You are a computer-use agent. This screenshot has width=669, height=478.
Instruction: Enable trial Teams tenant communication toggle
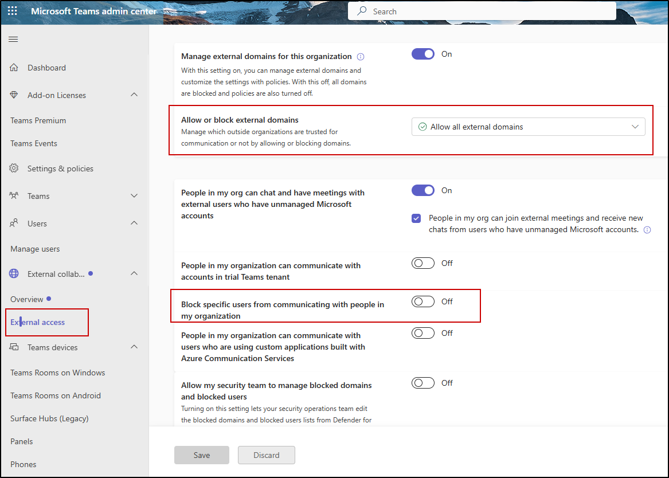423,263
